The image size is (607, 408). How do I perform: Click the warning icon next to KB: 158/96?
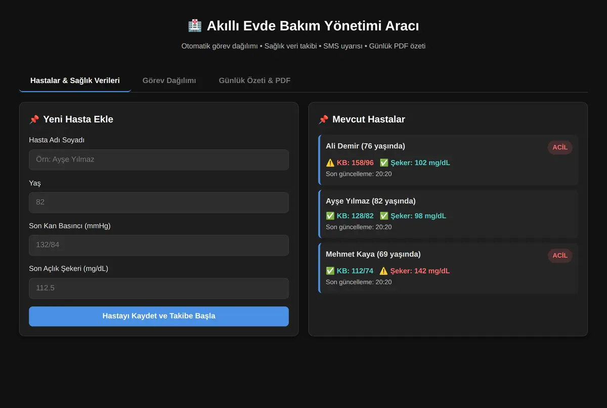[330, 162]
